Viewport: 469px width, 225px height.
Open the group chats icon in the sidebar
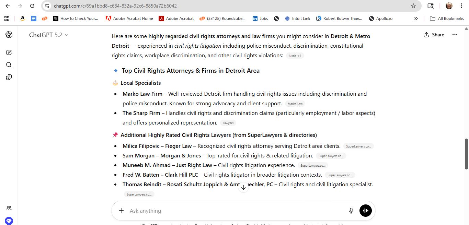tap(9, 208)
